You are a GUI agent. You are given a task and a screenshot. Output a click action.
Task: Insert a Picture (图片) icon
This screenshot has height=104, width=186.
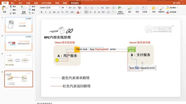click(129, 8)
